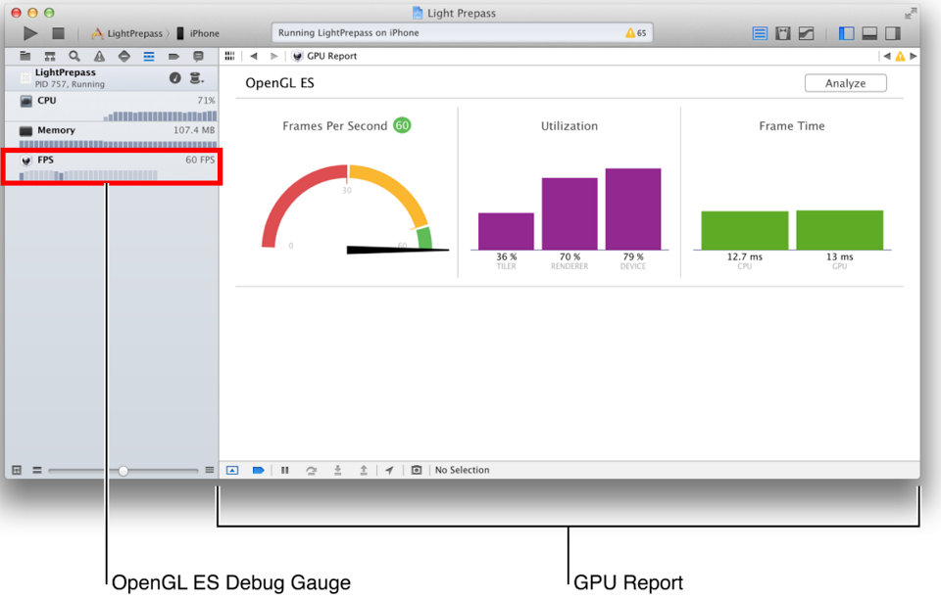941x600 pixels.
Task: Click the Frame Time heading
Action: coord(792,126)
